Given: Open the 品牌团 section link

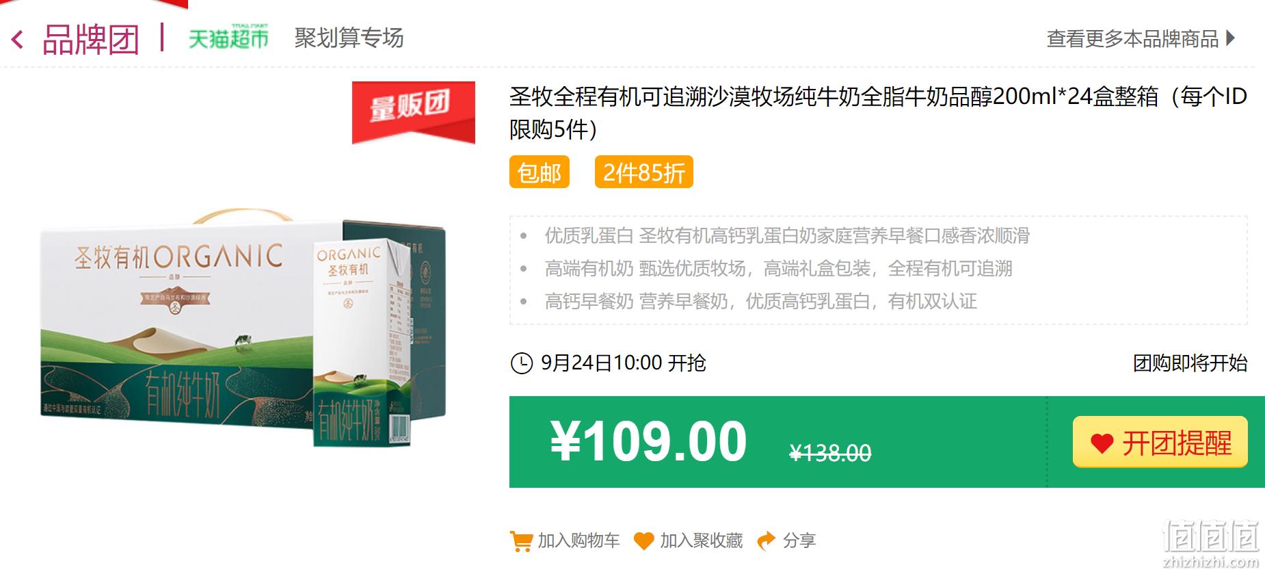Looking at the screenshot, I should click(91, 40).
